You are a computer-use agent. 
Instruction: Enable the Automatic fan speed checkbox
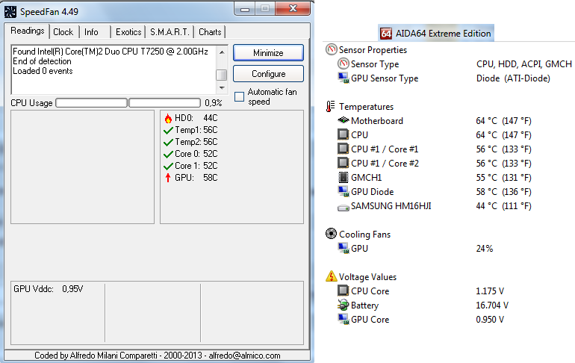[x=239, y=97]
